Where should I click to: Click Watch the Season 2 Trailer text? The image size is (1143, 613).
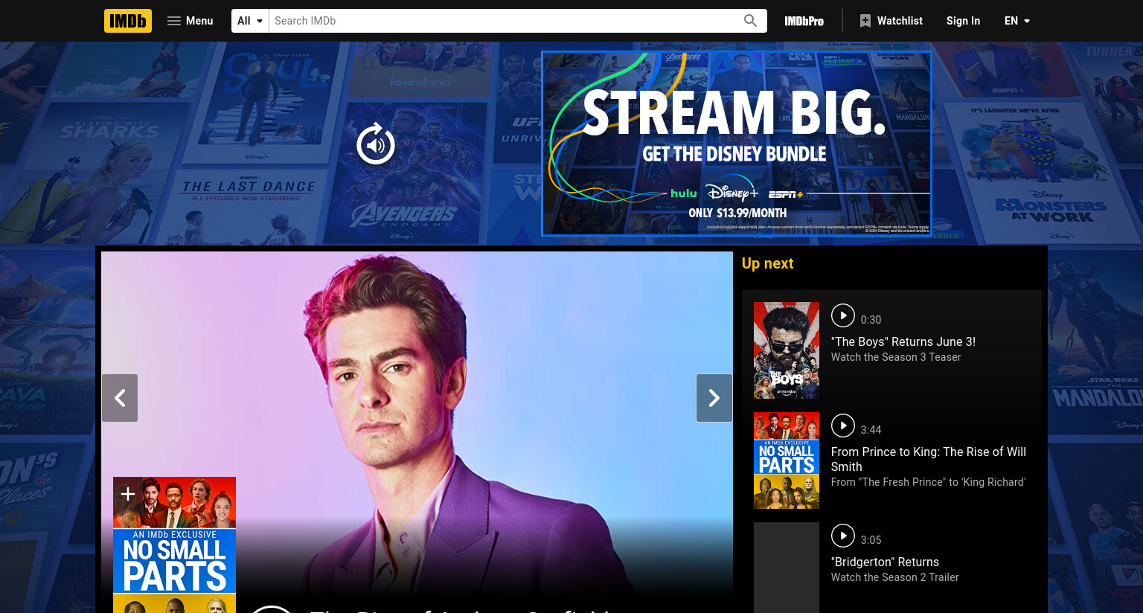click(894, 577)
